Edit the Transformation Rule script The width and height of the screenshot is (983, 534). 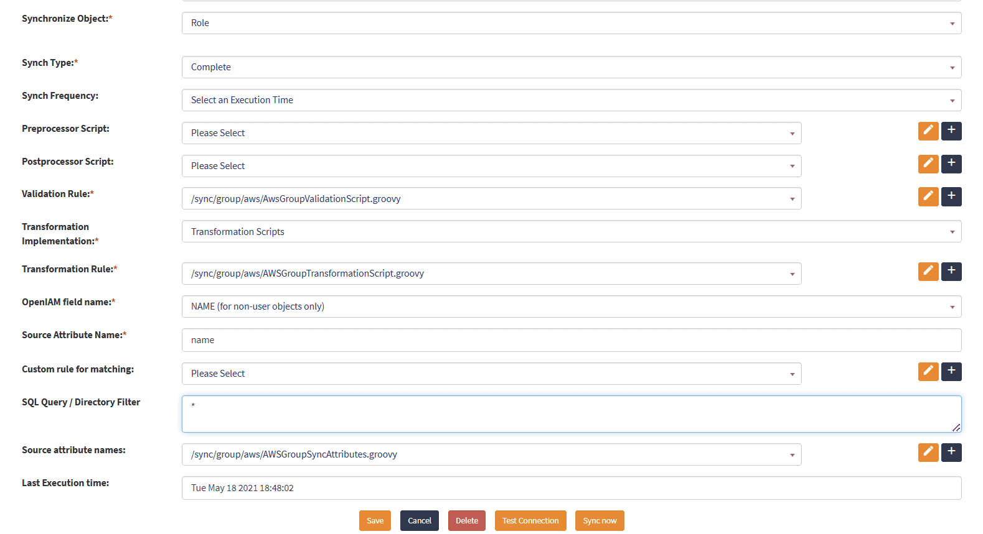928,271
